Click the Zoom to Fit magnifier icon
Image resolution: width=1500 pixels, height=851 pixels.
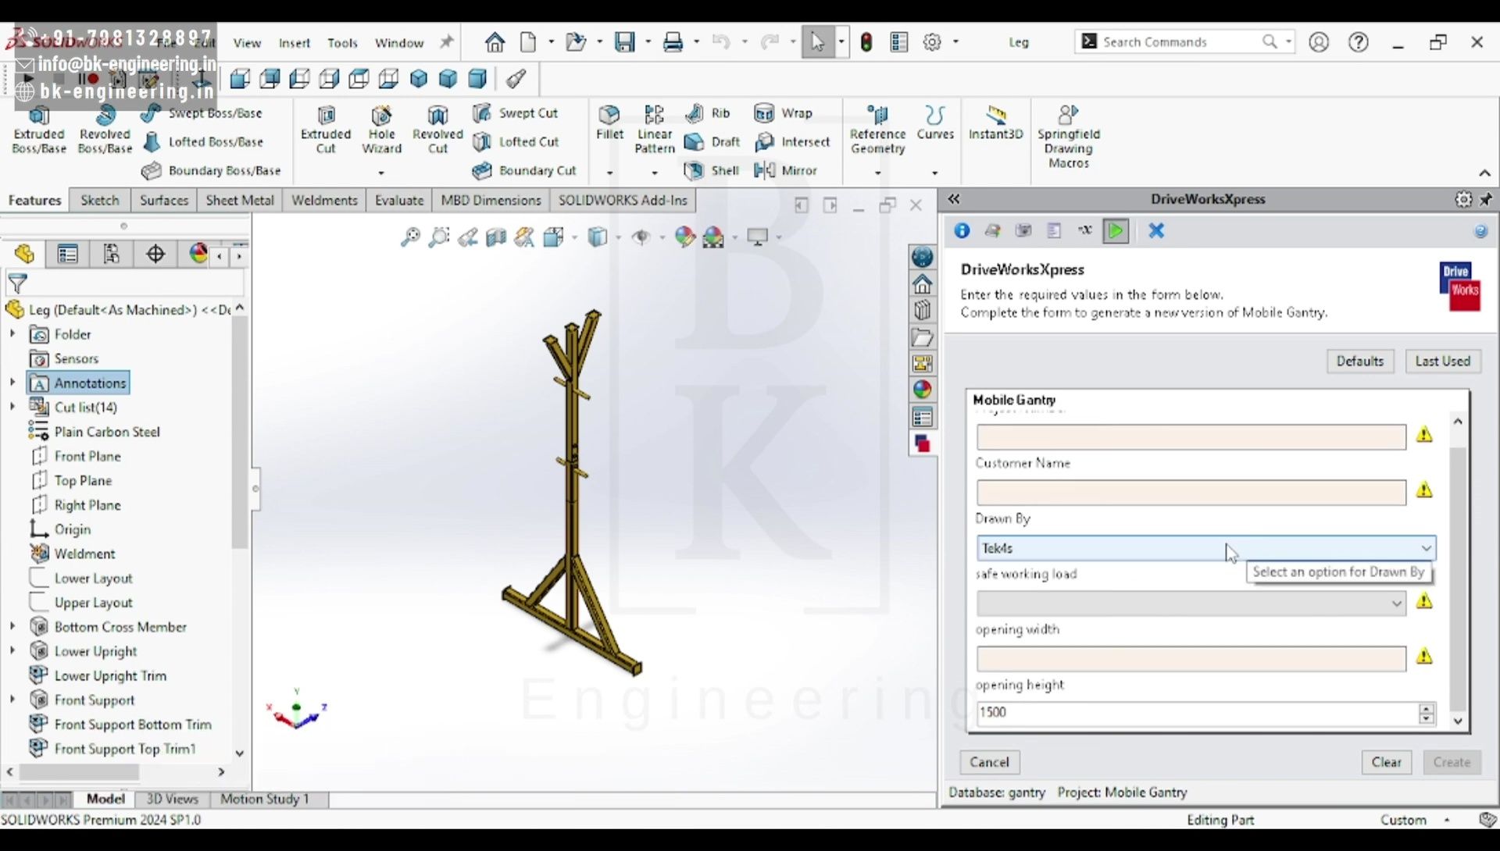(x=410, y=237)
